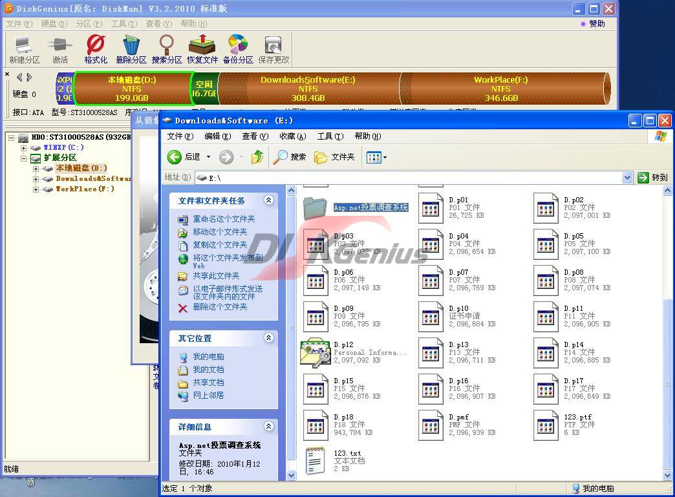Click 删除这个文件夹 task link
The height and width of the screenshot is (497, 675).
[x=220, y=307]
